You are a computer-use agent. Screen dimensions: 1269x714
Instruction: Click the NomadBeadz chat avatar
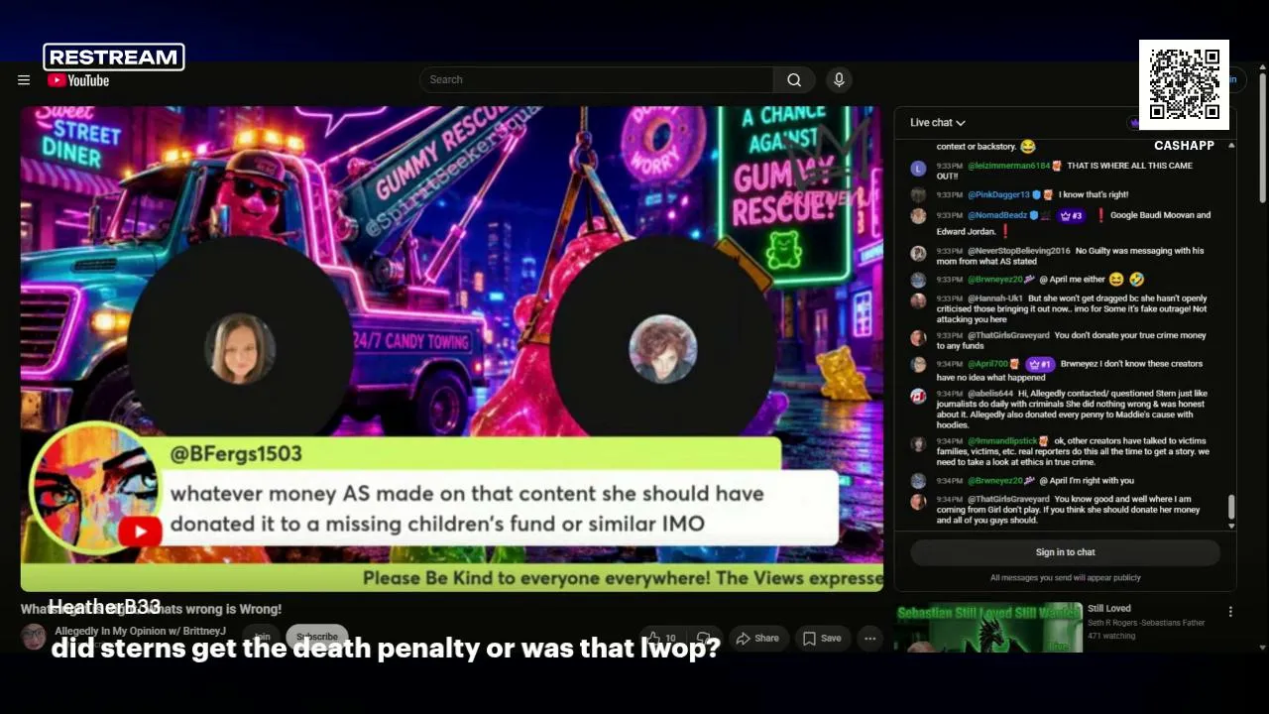919,216
